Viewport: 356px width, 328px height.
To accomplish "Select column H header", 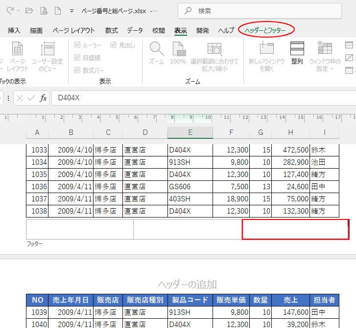I will 290,132.
